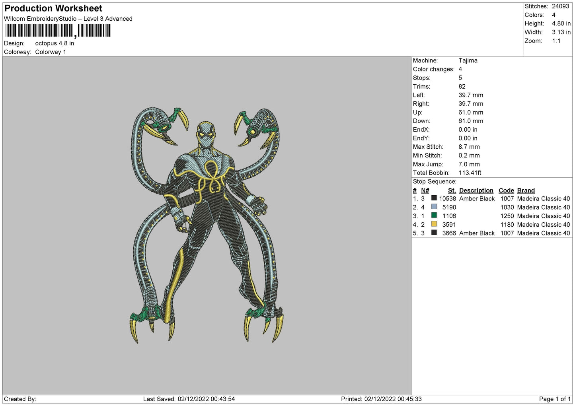
Task: Click the Min Stitch value 0.2 mm
Action: pyautogui.click(x=469, y=155)
